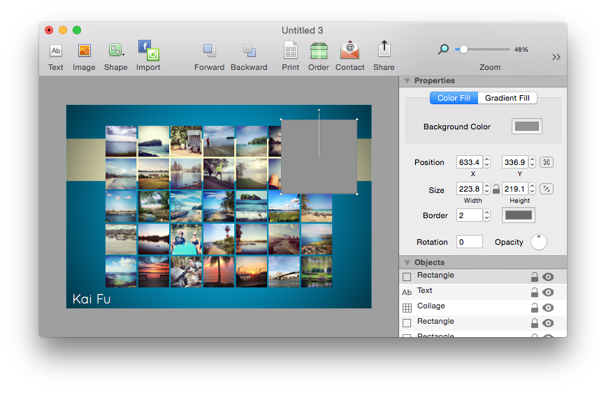This screenshot has width=606, height=393.
Task: Toggle the aspect ratio lock icon
Action: click(x=496, y=189)
